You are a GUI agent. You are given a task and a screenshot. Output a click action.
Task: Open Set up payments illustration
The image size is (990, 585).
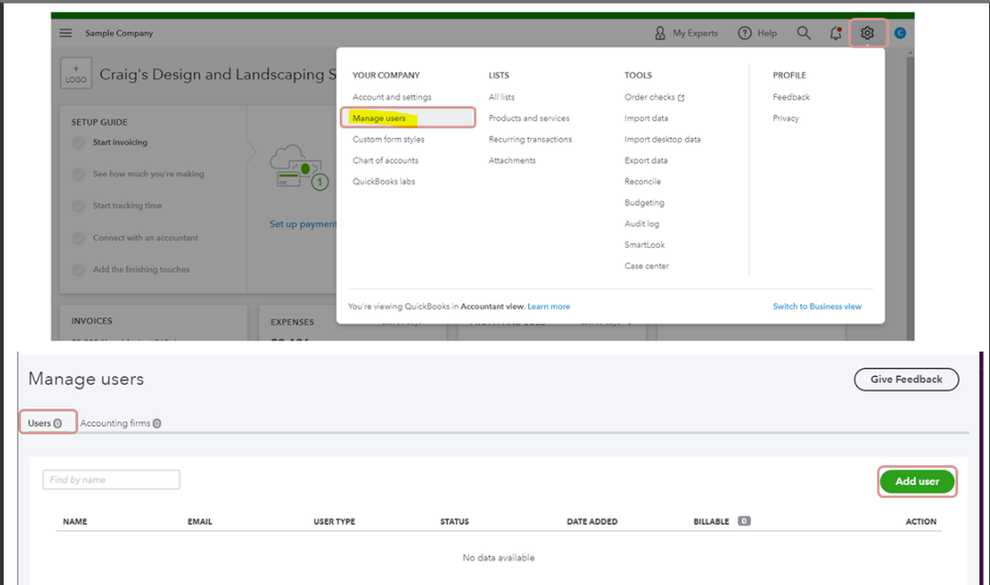300,167
